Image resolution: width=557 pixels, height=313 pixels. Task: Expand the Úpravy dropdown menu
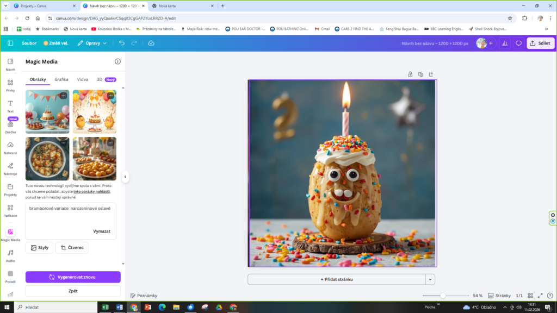coord(92,43)
